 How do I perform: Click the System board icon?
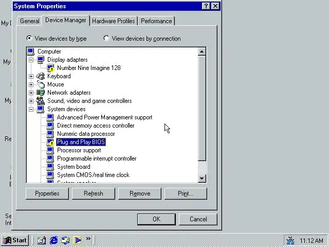point(50,167)
